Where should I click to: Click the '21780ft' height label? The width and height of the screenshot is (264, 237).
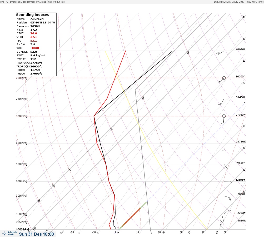click(241, 142)
